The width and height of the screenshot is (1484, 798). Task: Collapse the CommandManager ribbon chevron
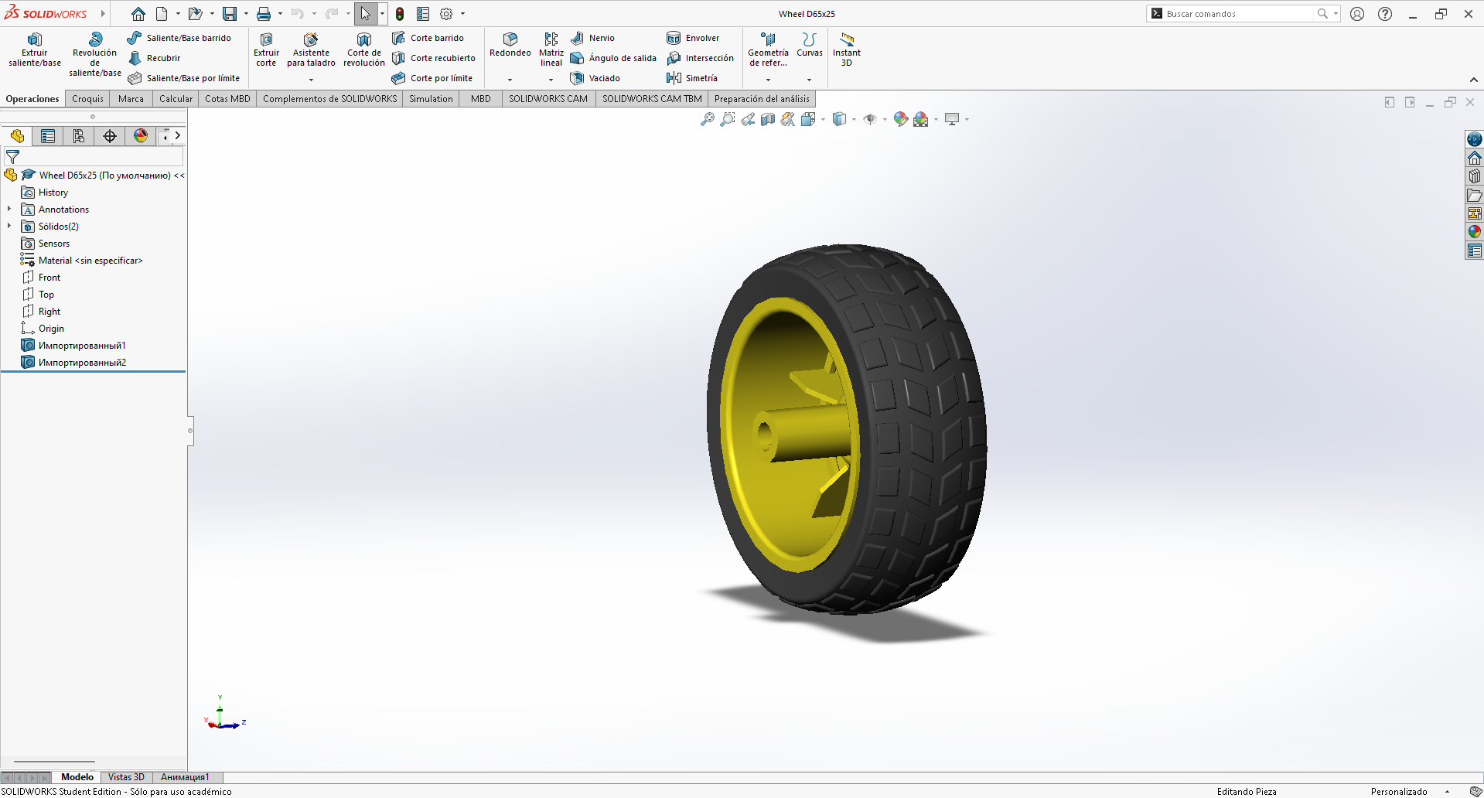(1473, 80)
